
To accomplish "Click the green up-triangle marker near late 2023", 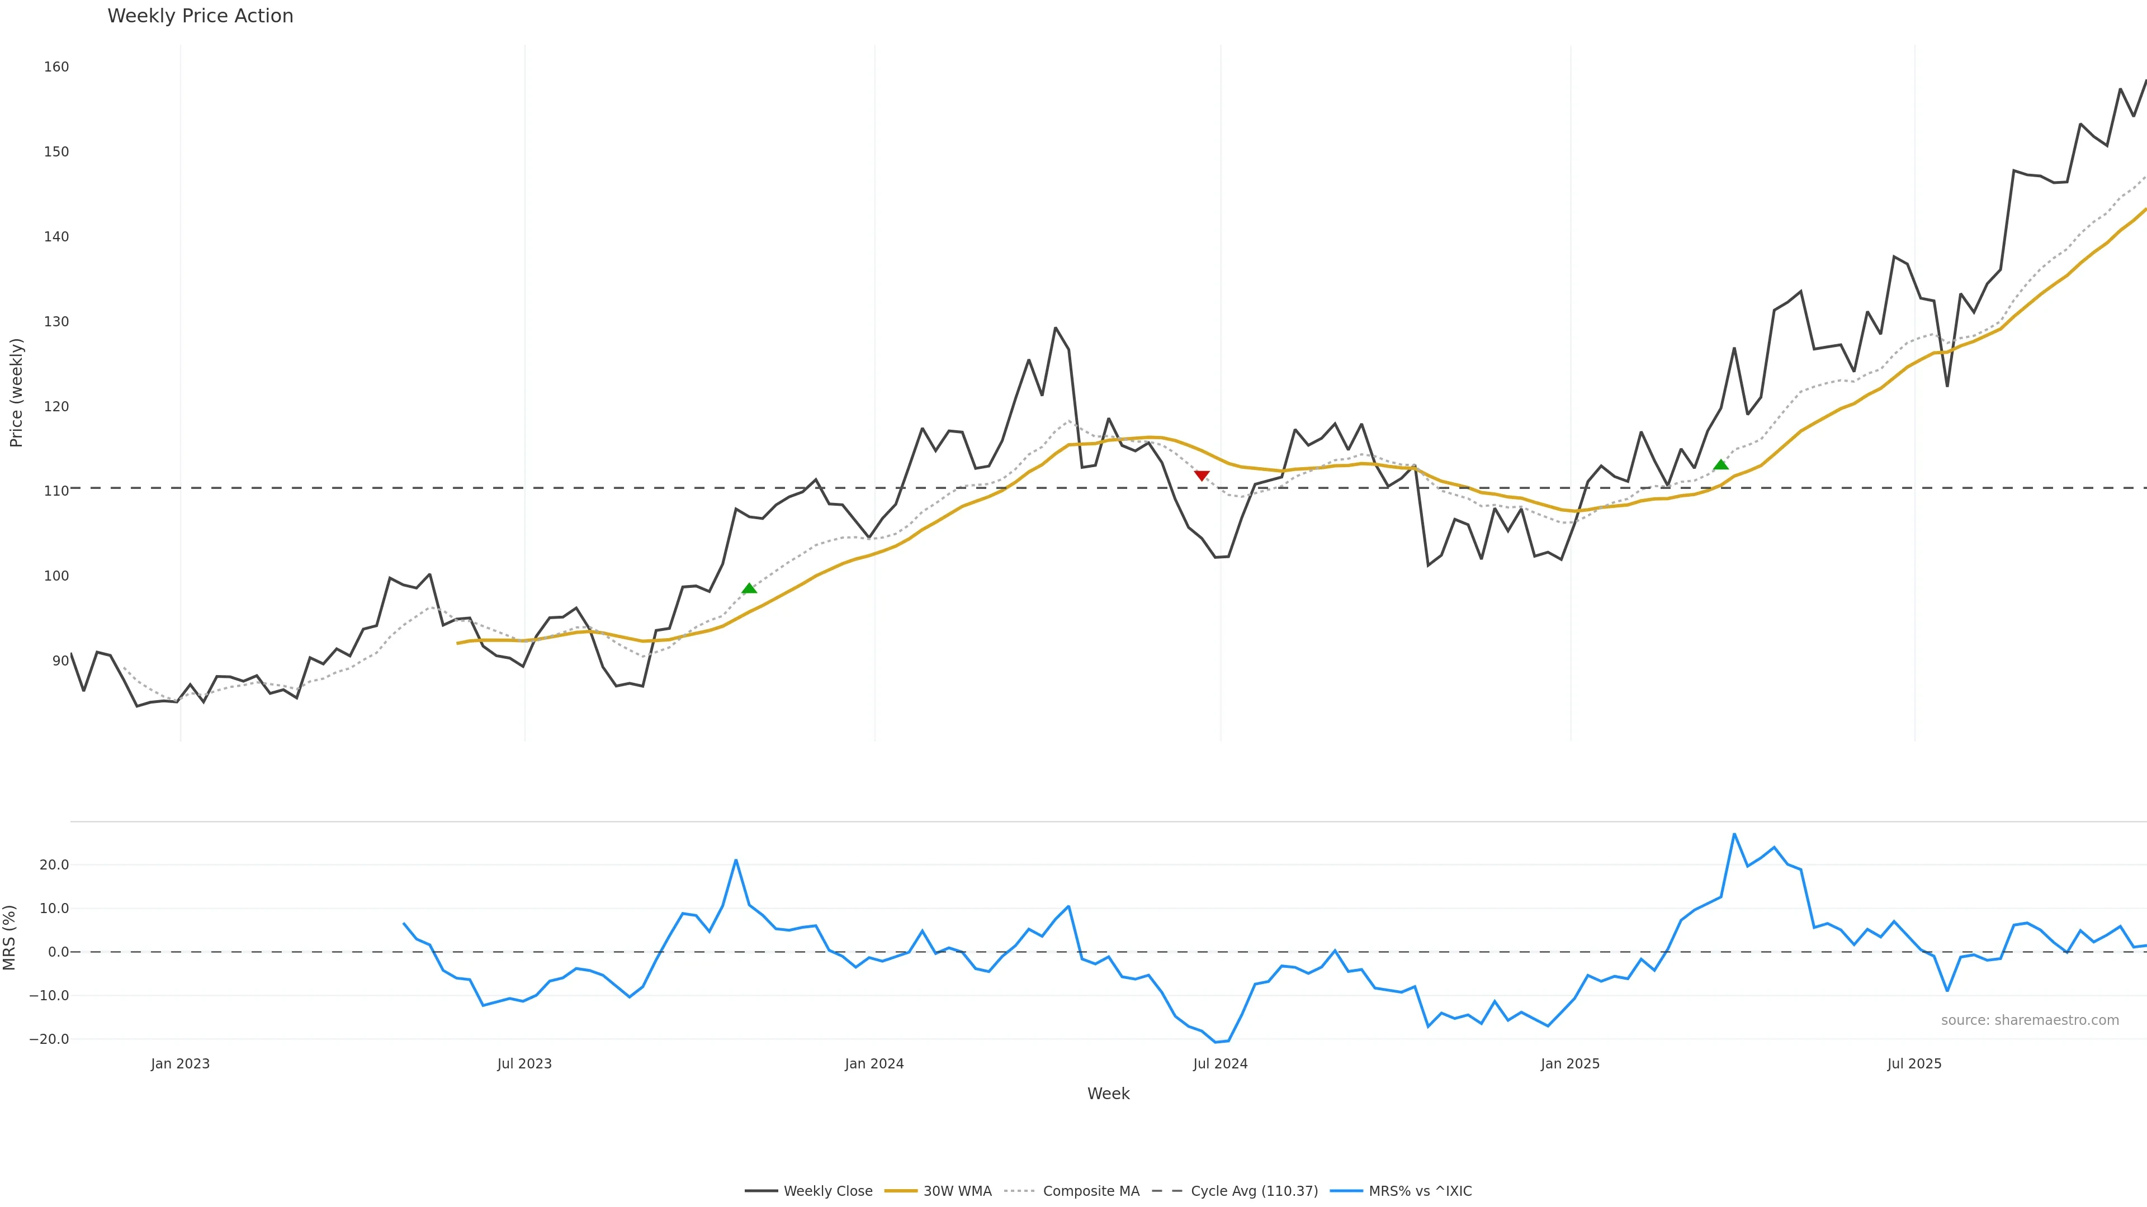I will pos(749,589).
